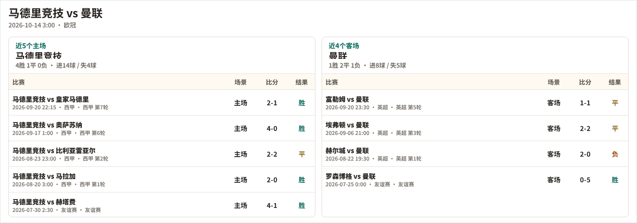Click result 胜 in 奥萨苏纳 row
This screenshot has width=637, height=223.
(302, 128)
